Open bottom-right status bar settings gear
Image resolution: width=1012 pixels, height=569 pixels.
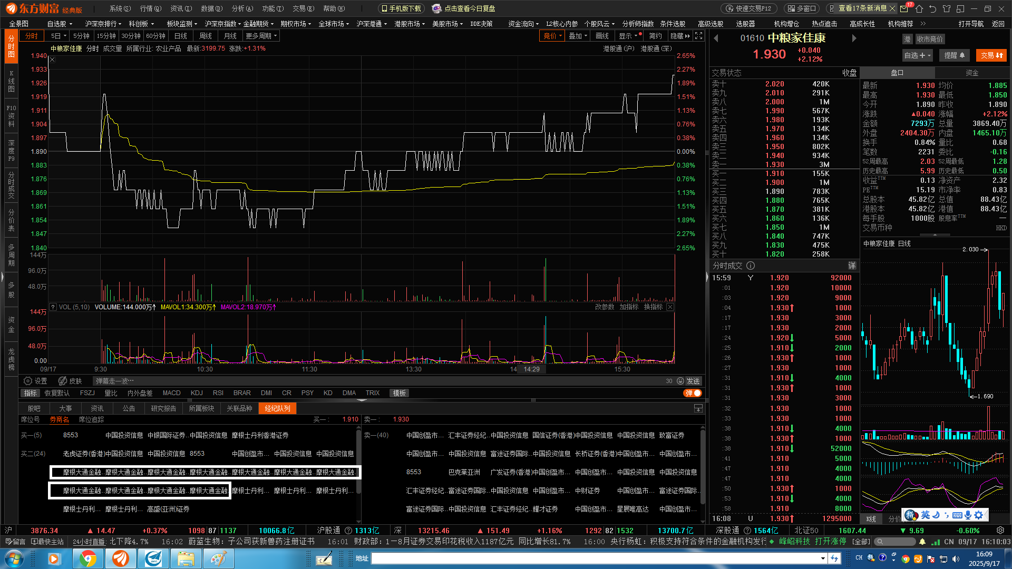tap(1000, 531)
